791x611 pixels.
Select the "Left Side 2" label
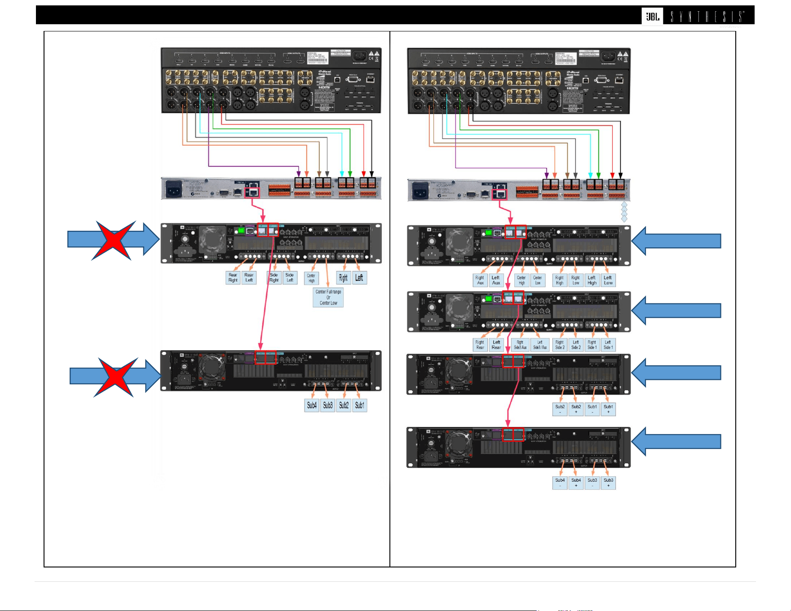[x=576, y=345]
